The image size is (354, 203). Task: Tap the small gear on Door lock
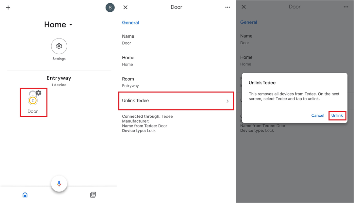tap(39, 93)
